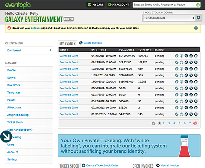This screenshot has height=168, width=205.
Task: Click the red next-page arrow in pagination
Action: click(x=195, y=123)
